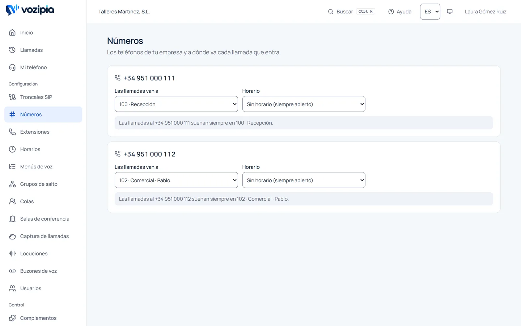Open Extensiones in the sidebar
The image size is (521, 326).
[x=43, y=132]
